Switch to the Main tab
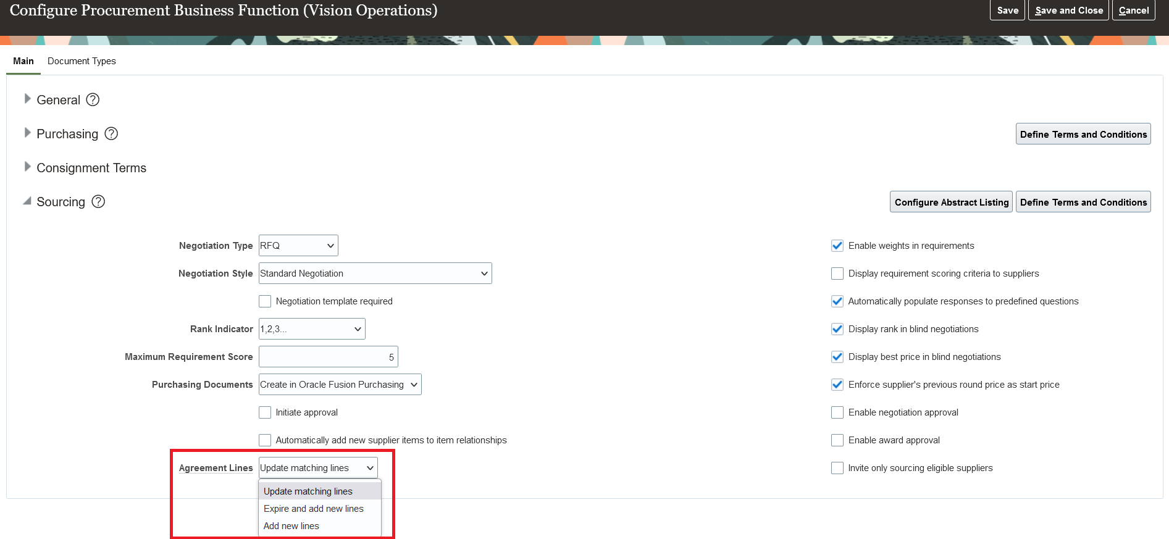This screenshot has height=539, width=1169. pos(23,61)
